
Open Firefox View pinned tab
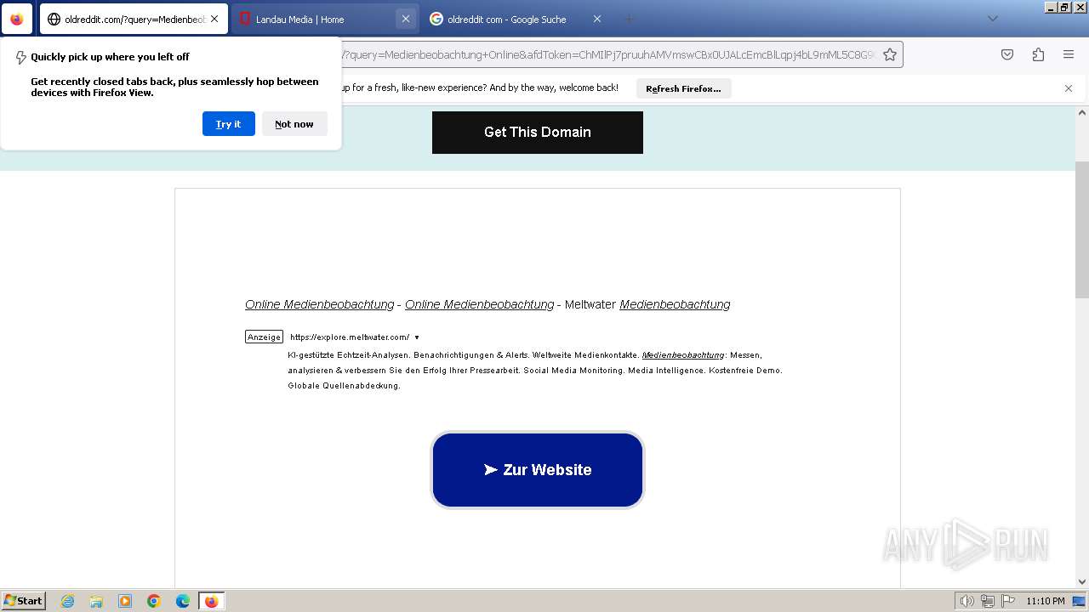(x=17, y=19)
